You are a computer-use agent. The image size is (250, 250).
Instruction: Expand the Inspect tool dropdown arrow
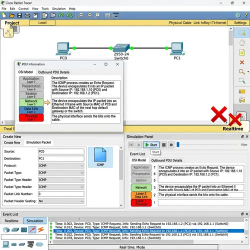(x=248, y=72)
